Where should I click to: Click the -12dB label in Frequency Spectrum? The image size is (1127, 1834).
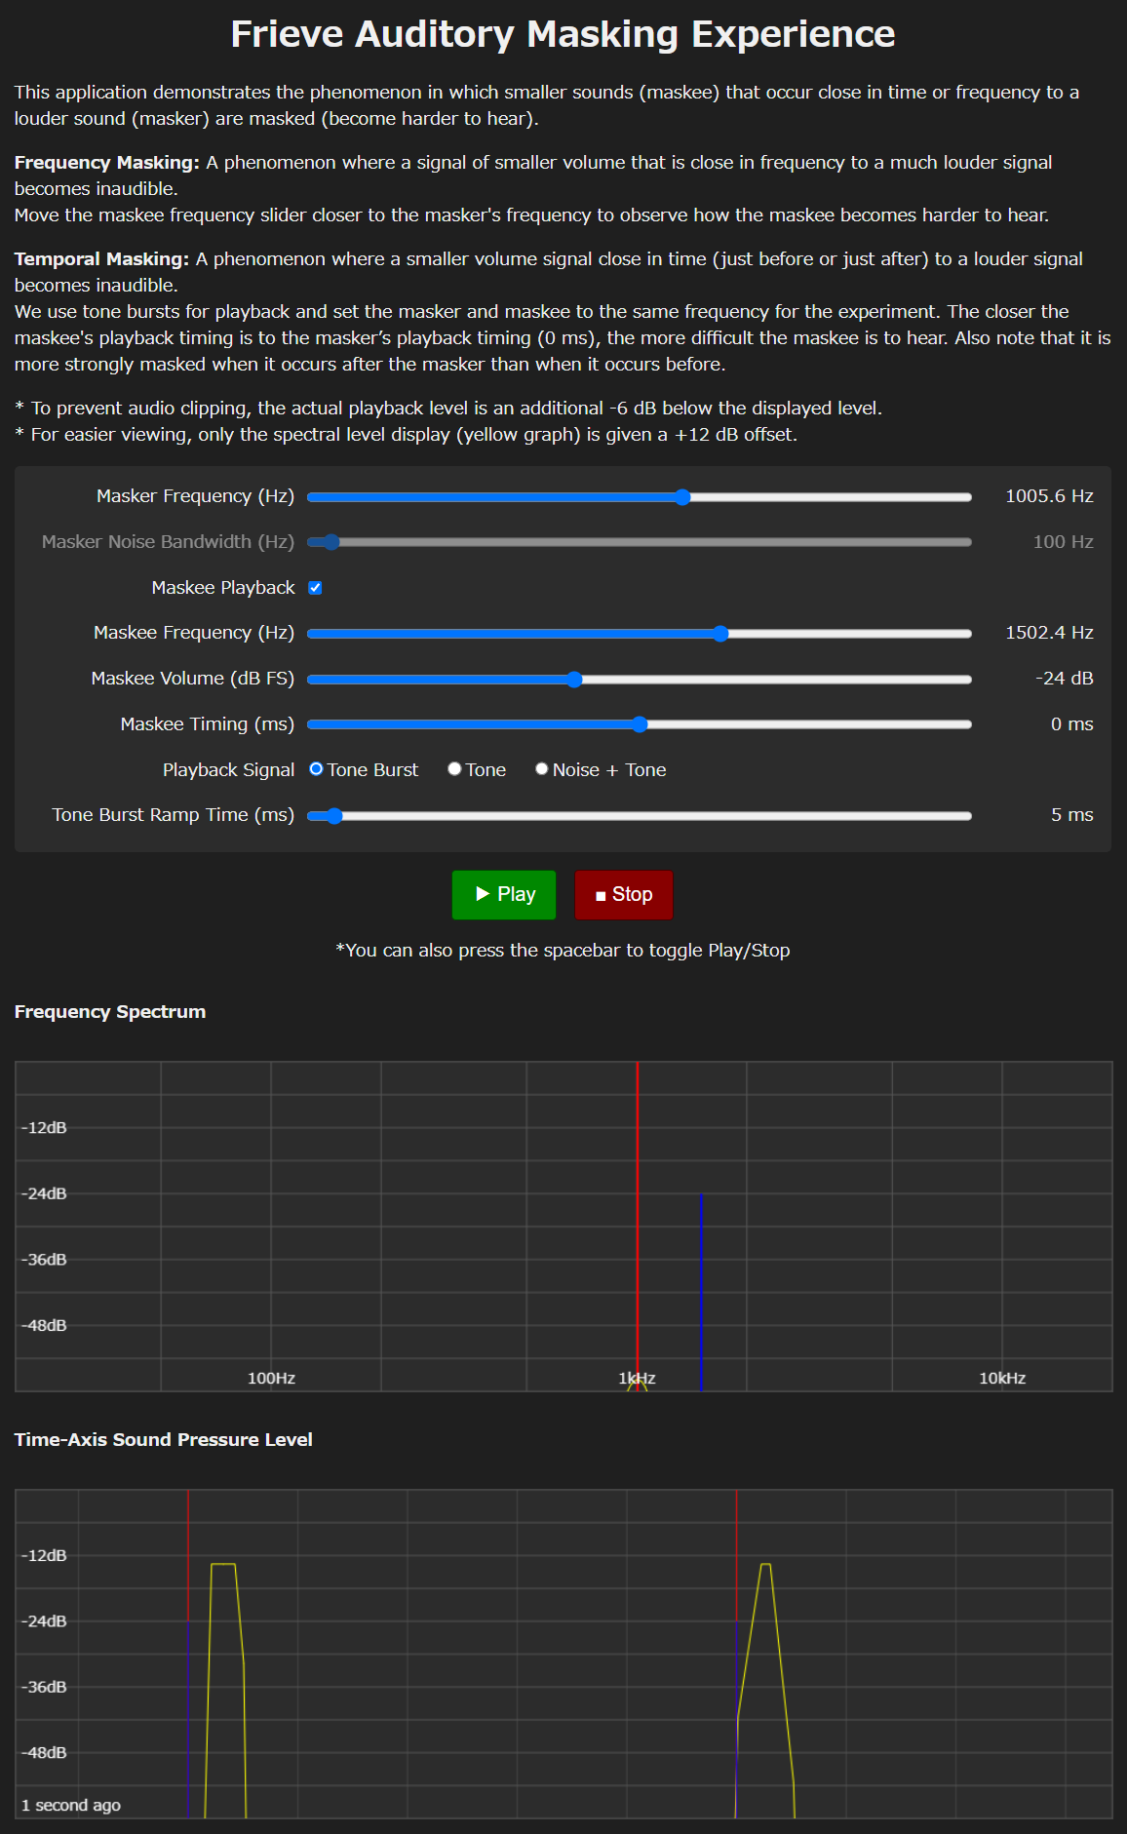click(x=44, y=1128)
